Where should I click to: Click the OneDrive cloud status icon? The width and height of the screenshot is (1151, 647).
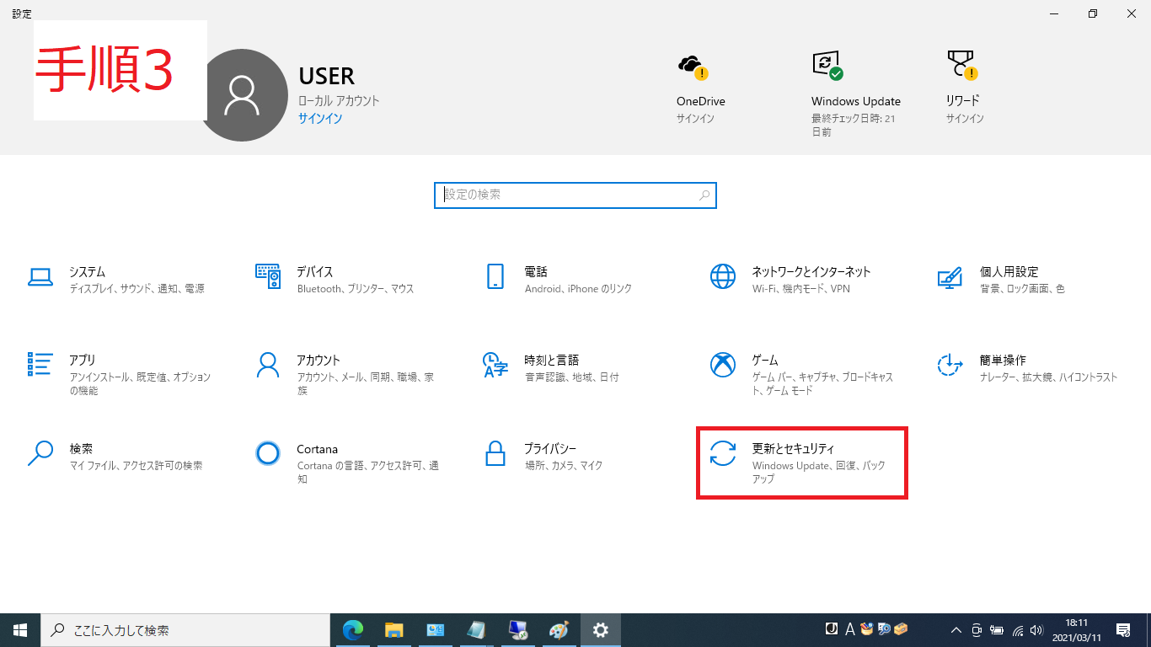point(693,66)
